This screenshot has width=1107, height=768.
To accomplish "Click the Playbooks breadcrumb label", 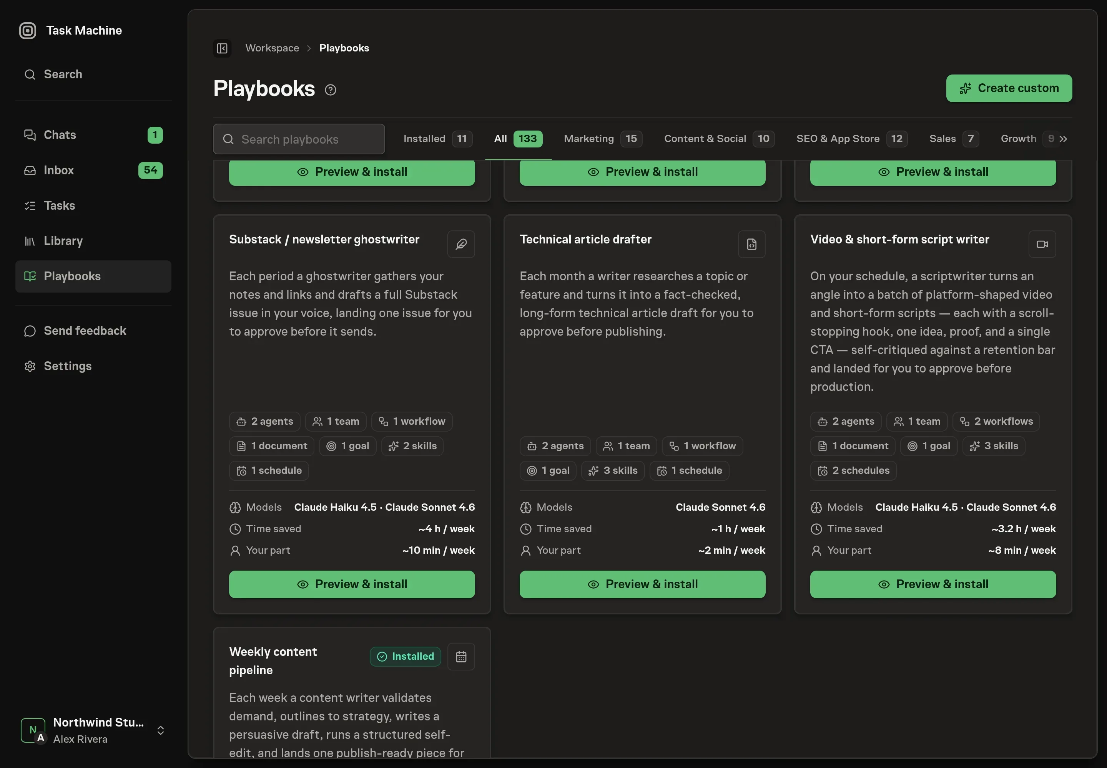I will point(344,48).
